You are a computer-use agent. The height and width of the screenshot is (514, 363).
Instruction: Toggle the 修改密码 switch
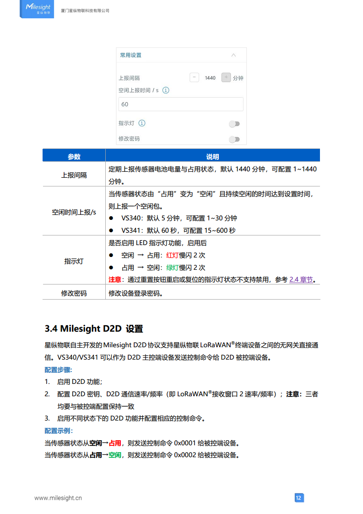coord(234,139)
